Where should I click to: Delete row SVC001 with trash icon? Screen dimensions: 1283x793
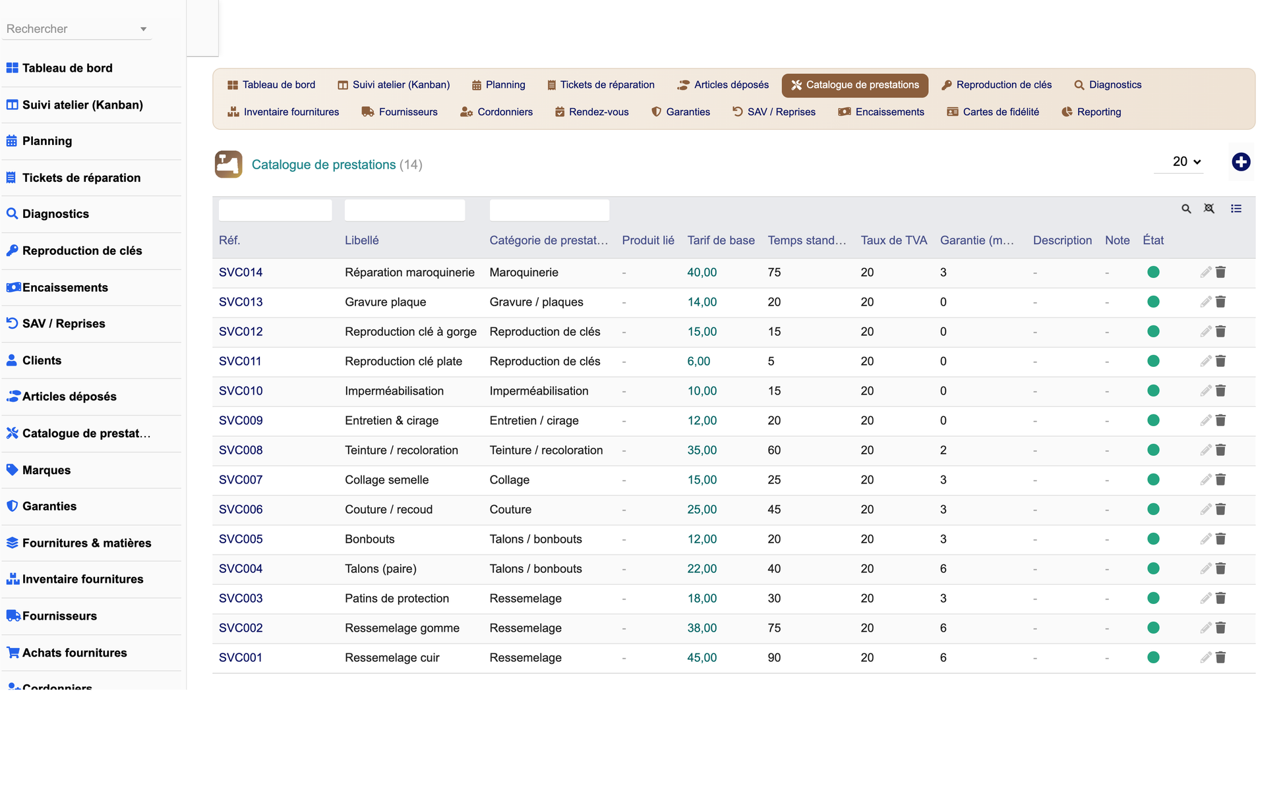pos(1221,657)
